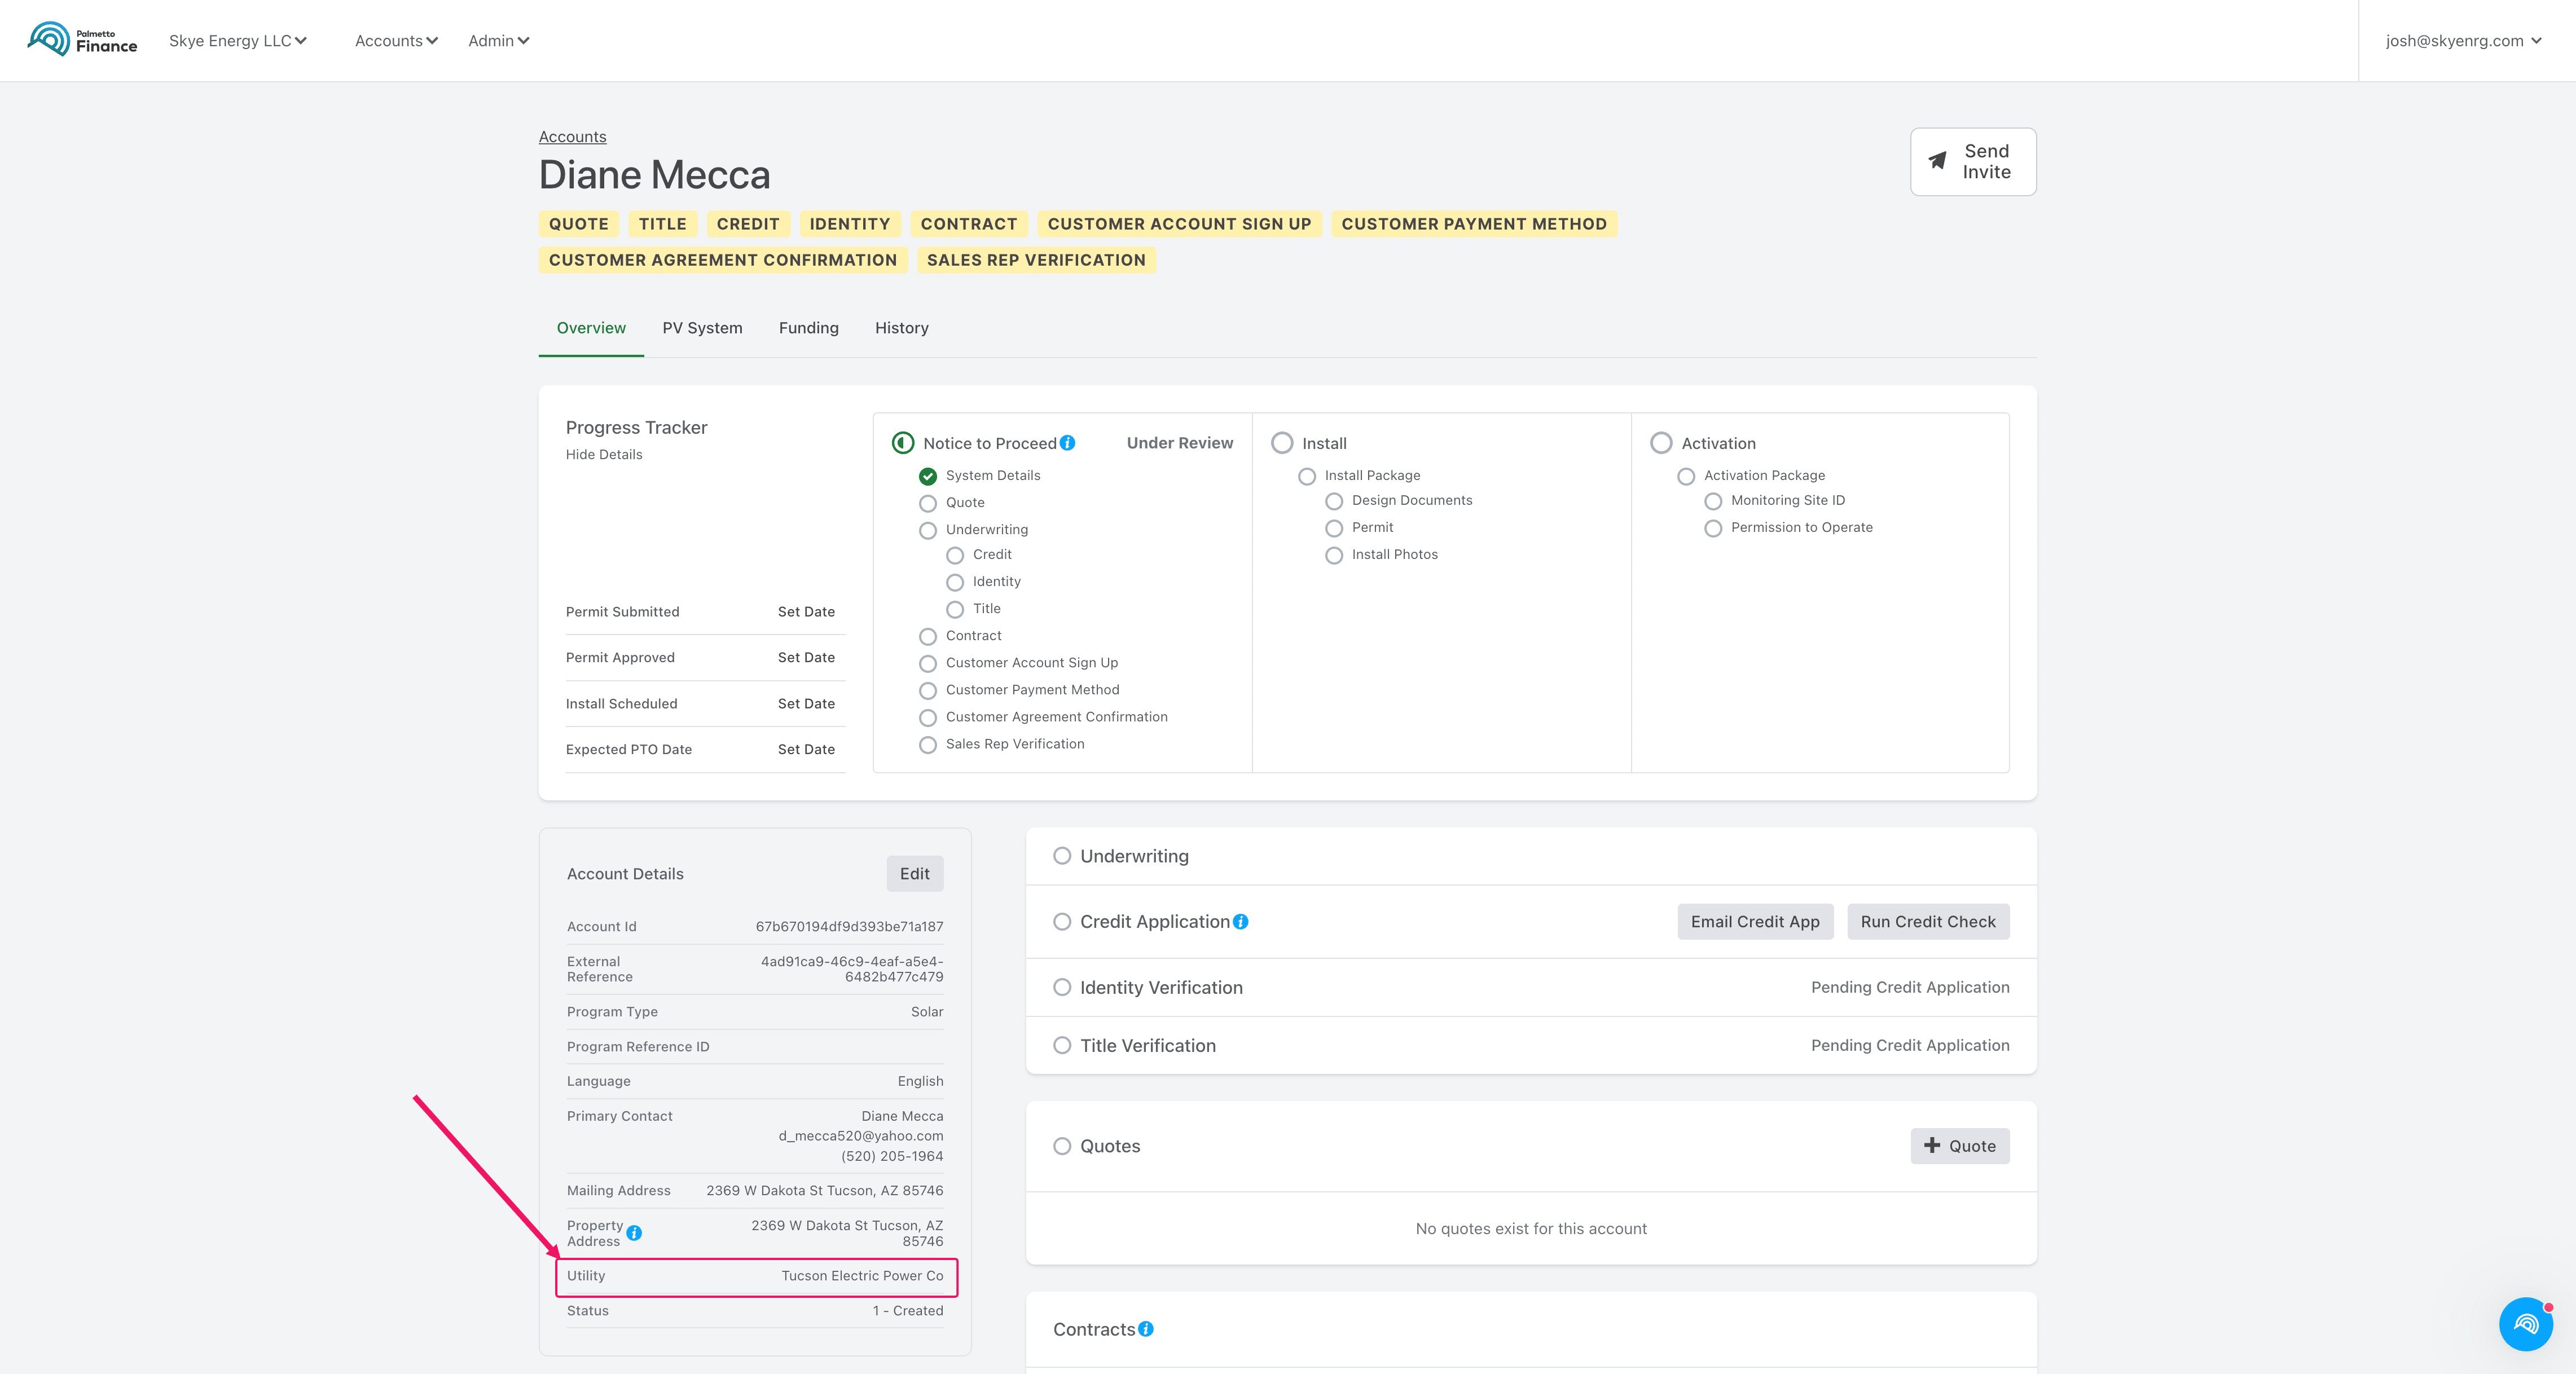Viewport: 2576px width, 1374px height.
Task: Click the info icon beside Property Address
Action: click(634, 1233)
